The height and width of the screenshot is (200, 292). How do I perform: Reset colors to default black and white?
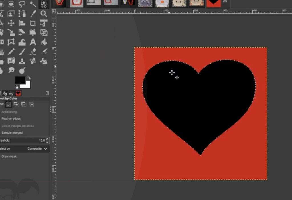click(x=16, y=87)
